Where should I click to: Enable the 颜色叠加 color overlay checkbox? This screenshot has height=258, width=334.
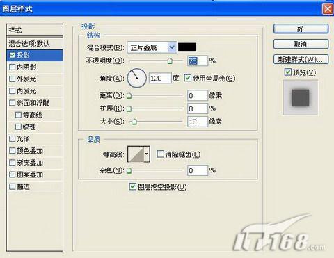tap(13, 151)
